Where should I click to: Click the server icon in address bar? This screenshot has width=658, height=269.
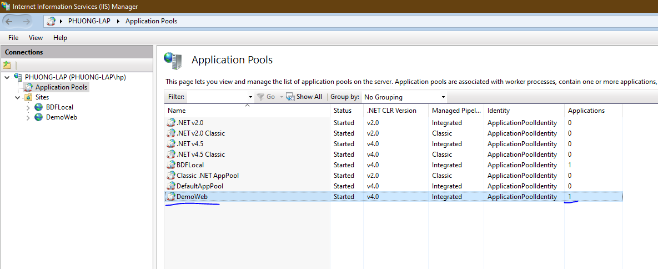click(51, 21)
